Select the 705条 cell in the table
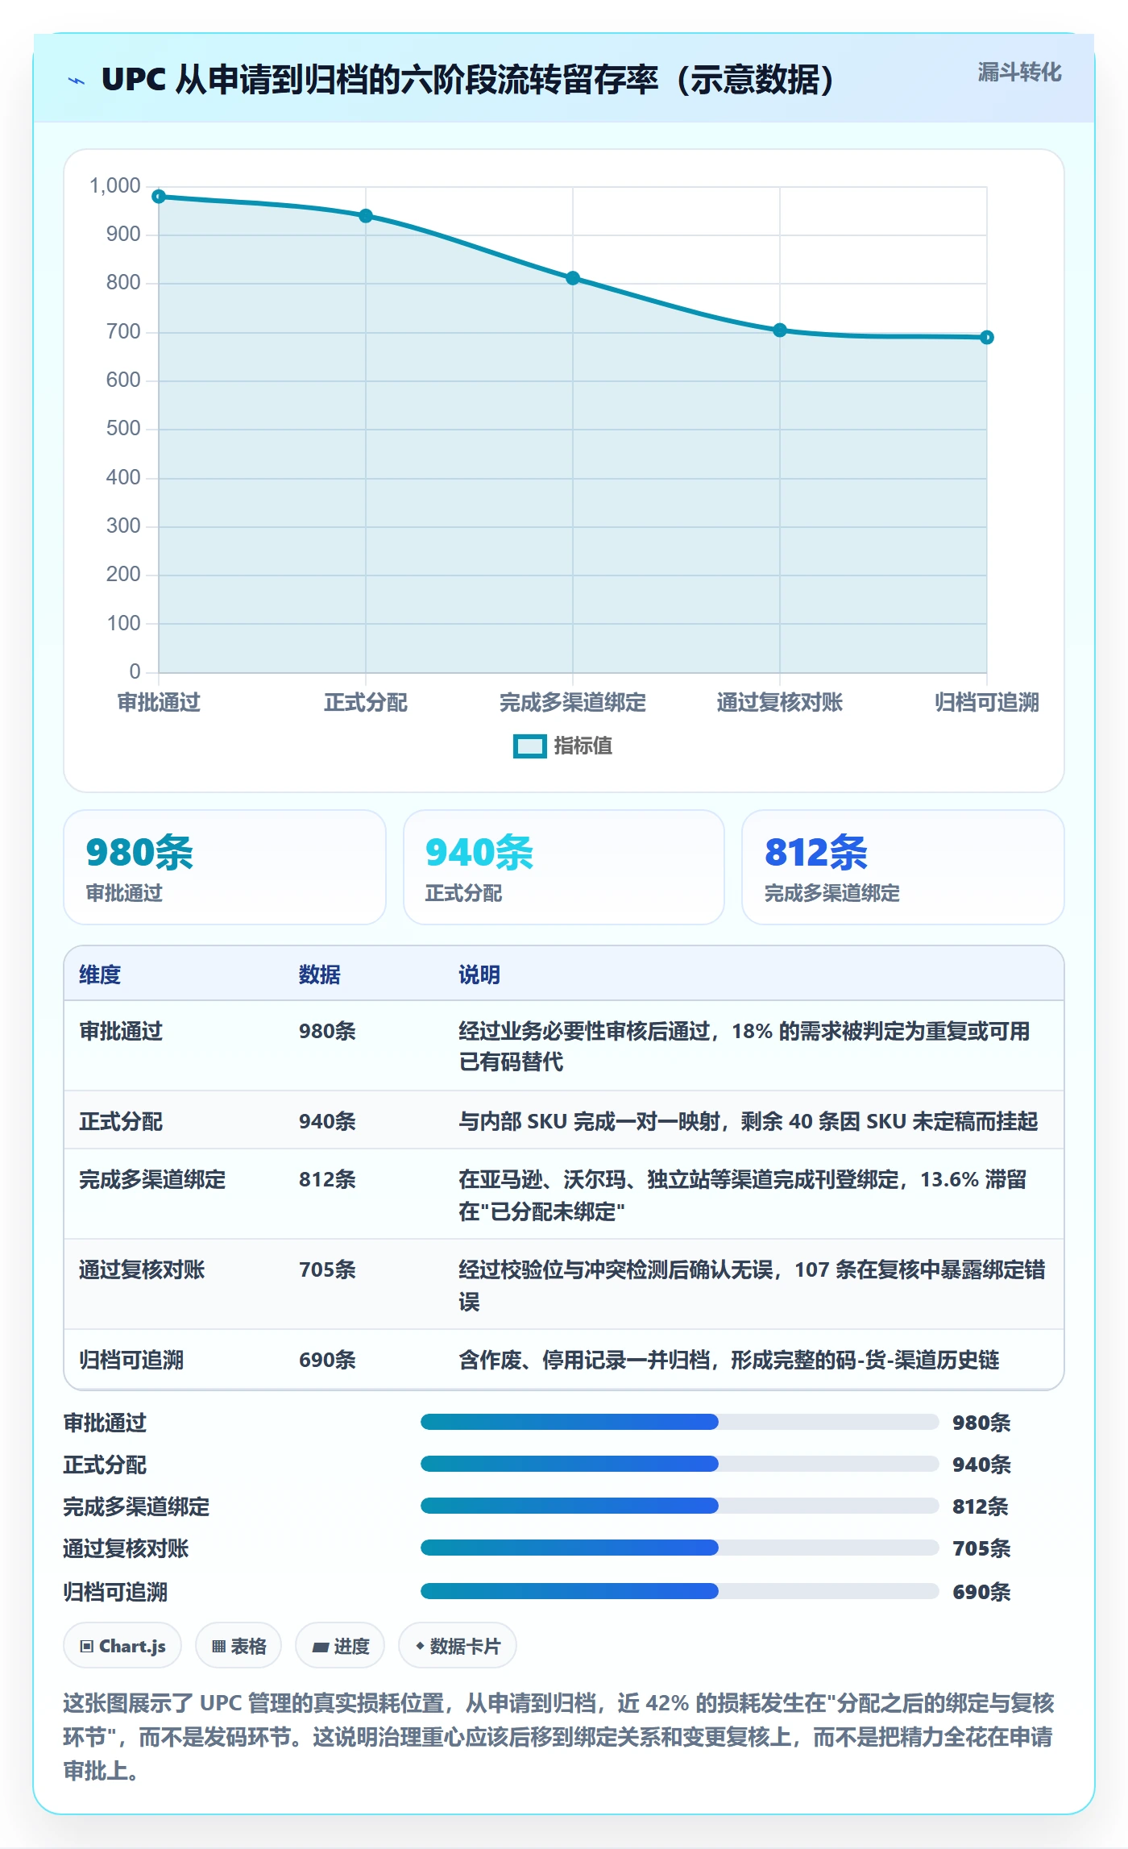Viewport: 1128px width, 1849px height. coord(327,1269)
